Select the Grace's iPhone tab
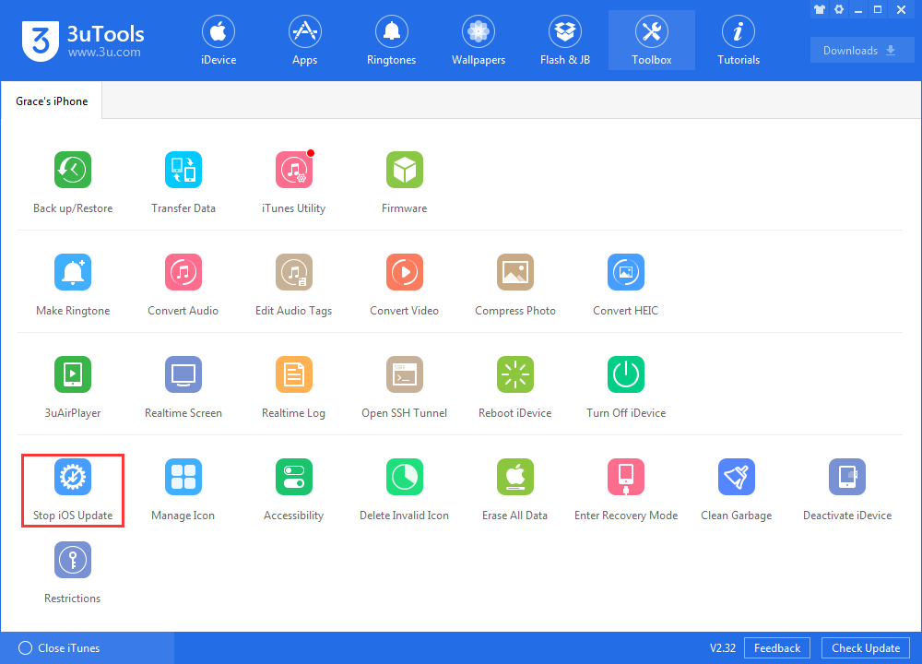 click(52, 101)
